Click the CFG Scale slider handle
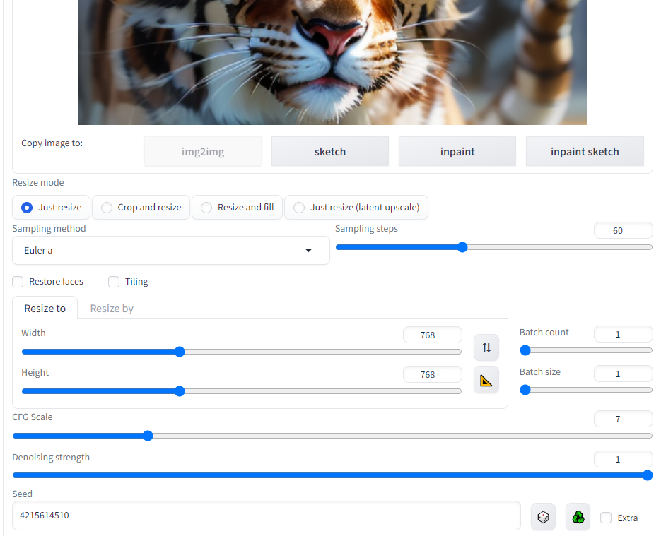Screen dimensions: 661x536 [x=148, y=436]
